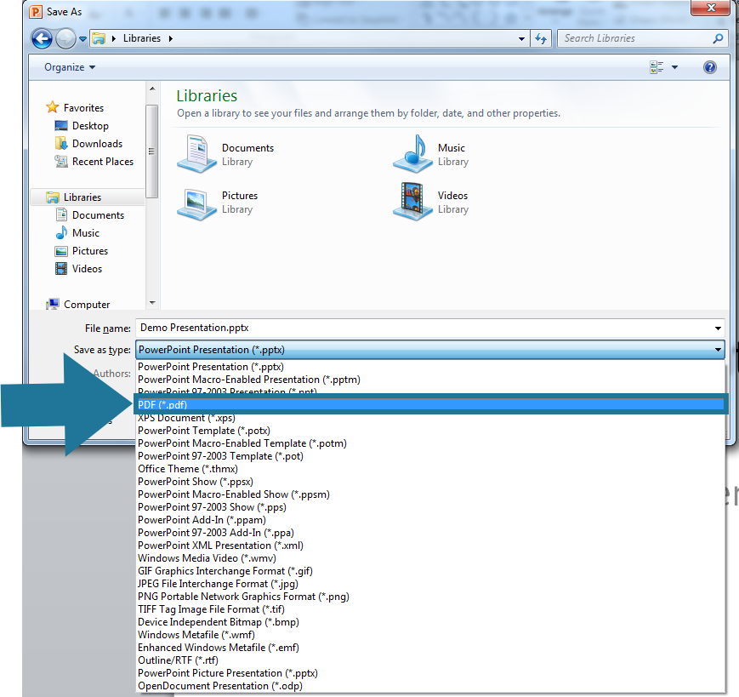This screenshot has width=739, height=697.
Task: Select Computer in the navigation pane
Action: pos(87,305)
